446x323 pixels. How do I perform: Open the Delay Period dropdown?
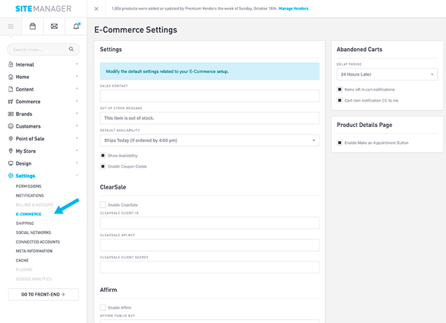click(x=387, y=74)
